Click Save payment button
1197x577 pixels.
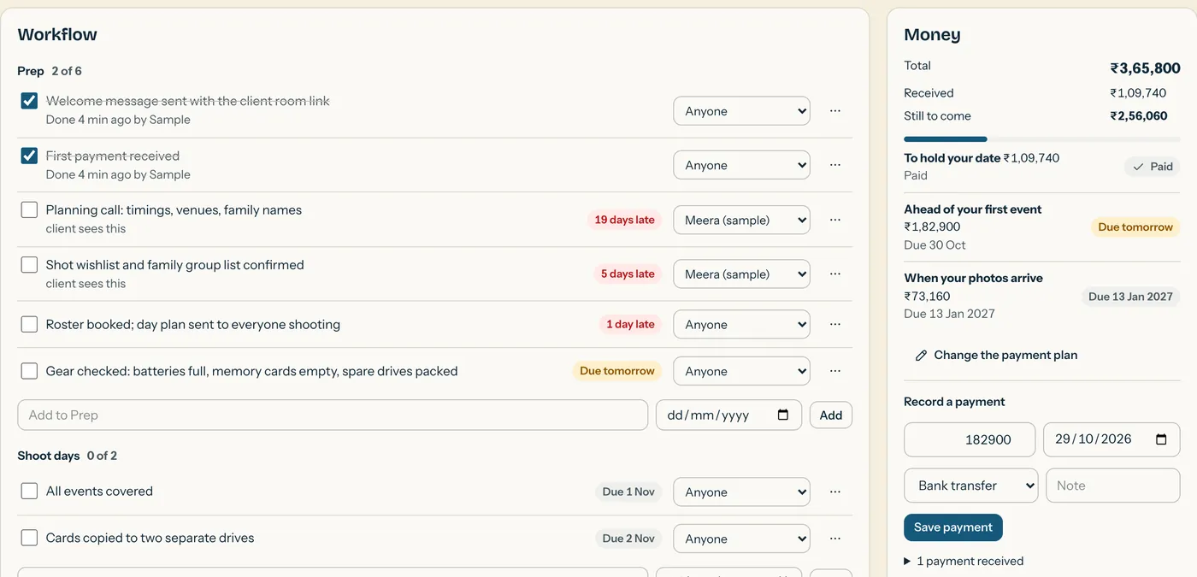(x=952, y=527)
